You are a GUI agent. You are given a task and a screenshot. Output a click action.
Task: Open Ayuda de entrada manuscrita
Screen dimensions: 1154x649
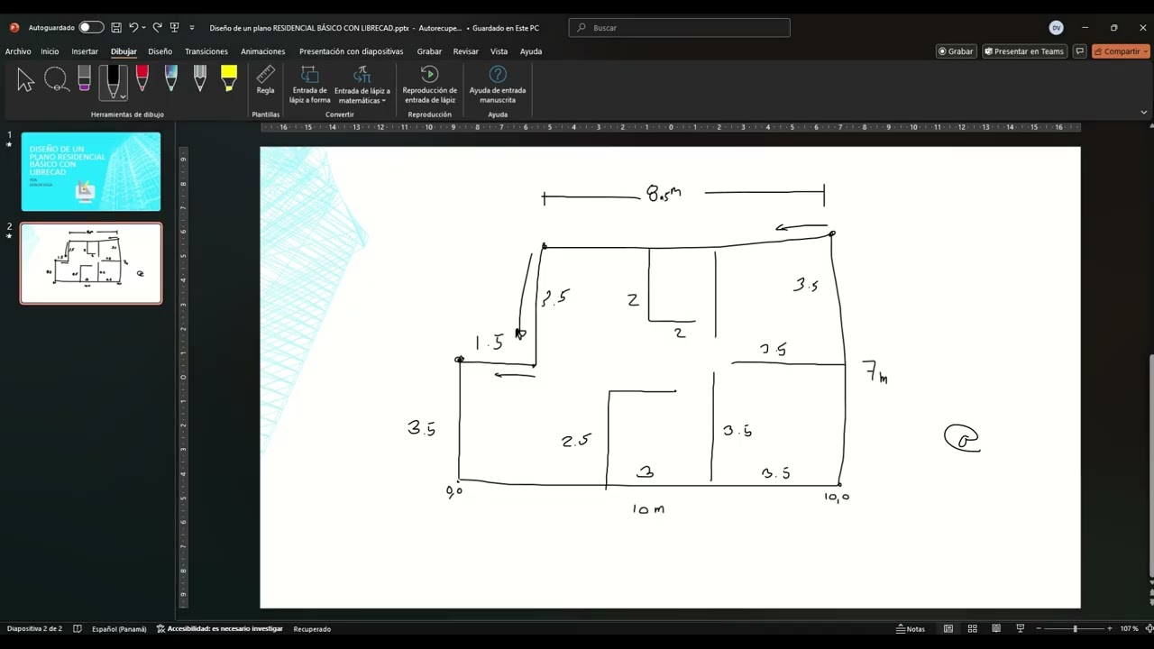[x=498, y=85]
